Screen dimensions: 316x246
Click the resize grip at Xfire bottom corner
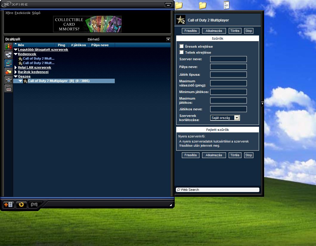point(171,205)
